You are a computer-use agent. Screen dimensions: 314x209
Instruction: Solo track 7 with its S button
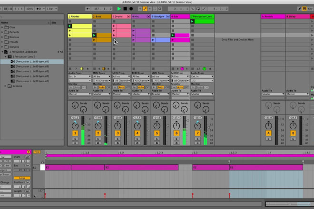197,139
